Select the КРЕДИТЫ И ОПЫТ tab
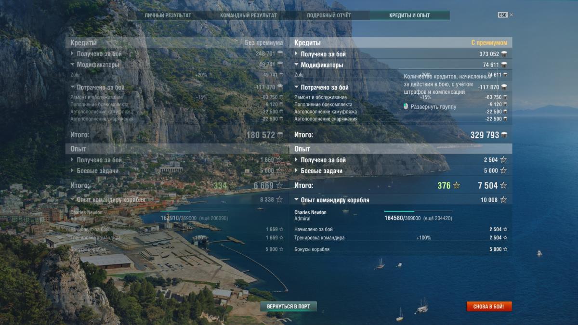Viewport: 578px width, 325px height. click(x=410, y=15)
